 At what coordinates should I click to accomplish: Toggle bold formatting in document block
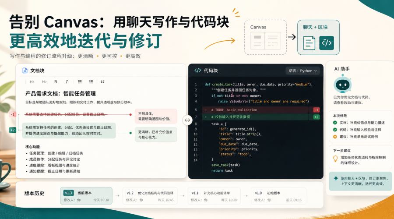(56, 82)
